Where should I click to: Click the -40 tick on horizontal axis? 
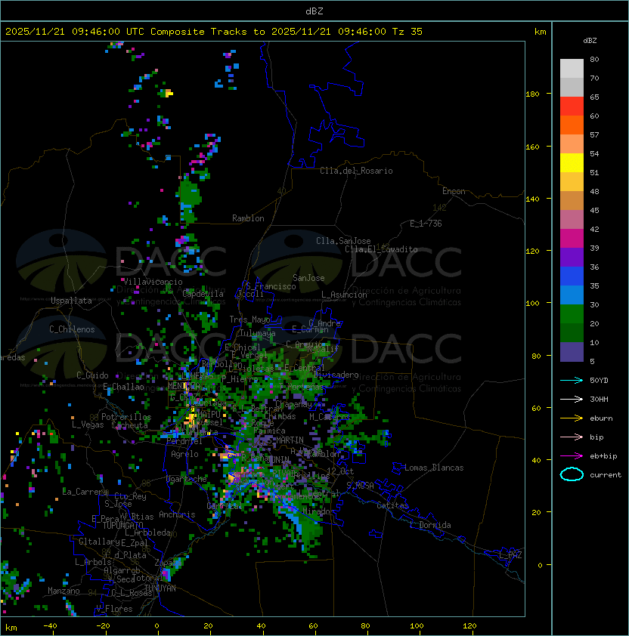pos(50,626)
